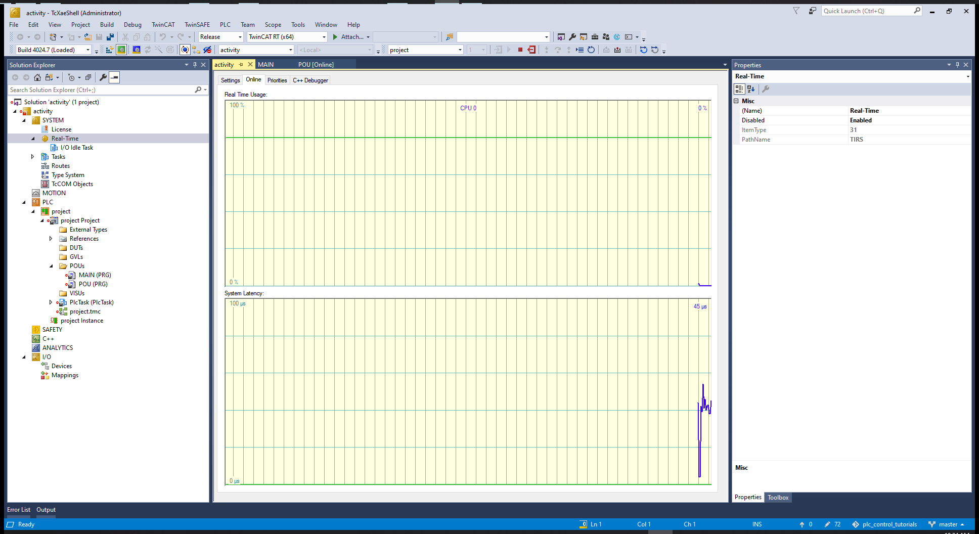Click the Save All icon in toolbar
This screenshot has height=534, width=979.
(110, 37)
